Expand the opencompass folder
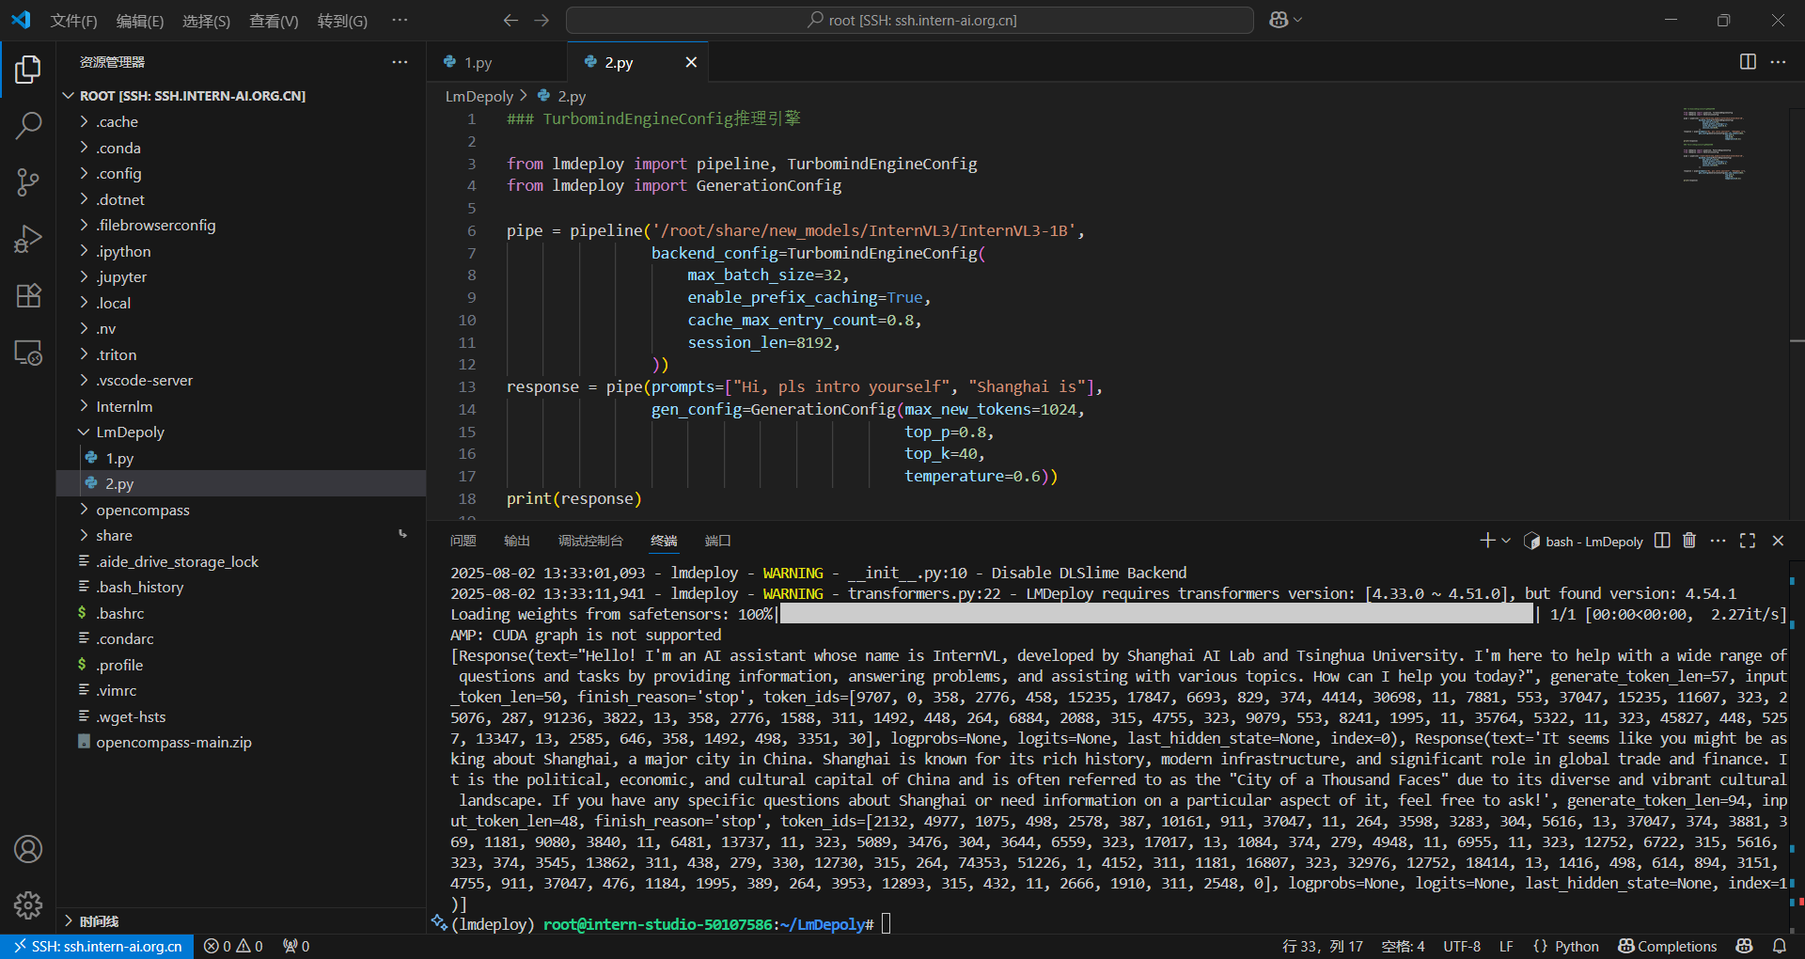1805x959 pixels. [x=242, y=510]
